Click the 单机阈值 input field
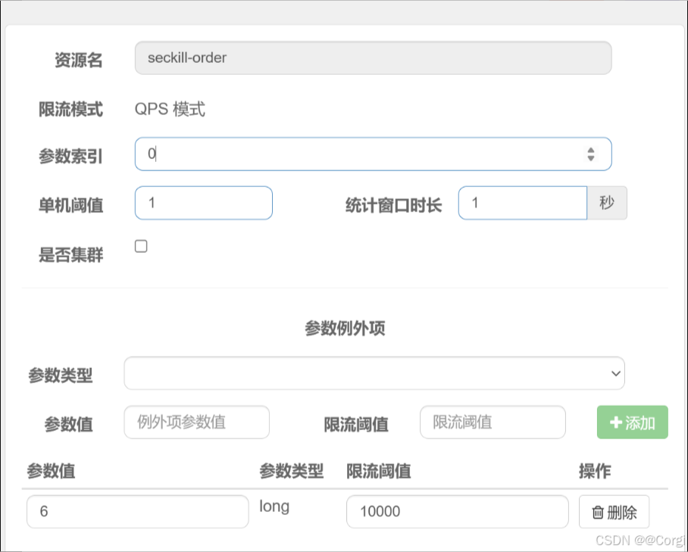 [204, 203]
